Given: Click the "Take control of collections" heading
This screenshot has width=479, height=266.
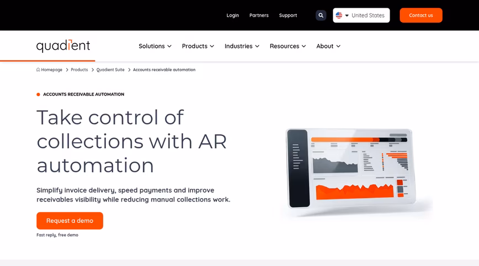Looking at the screenshot, I should (132, 141).
